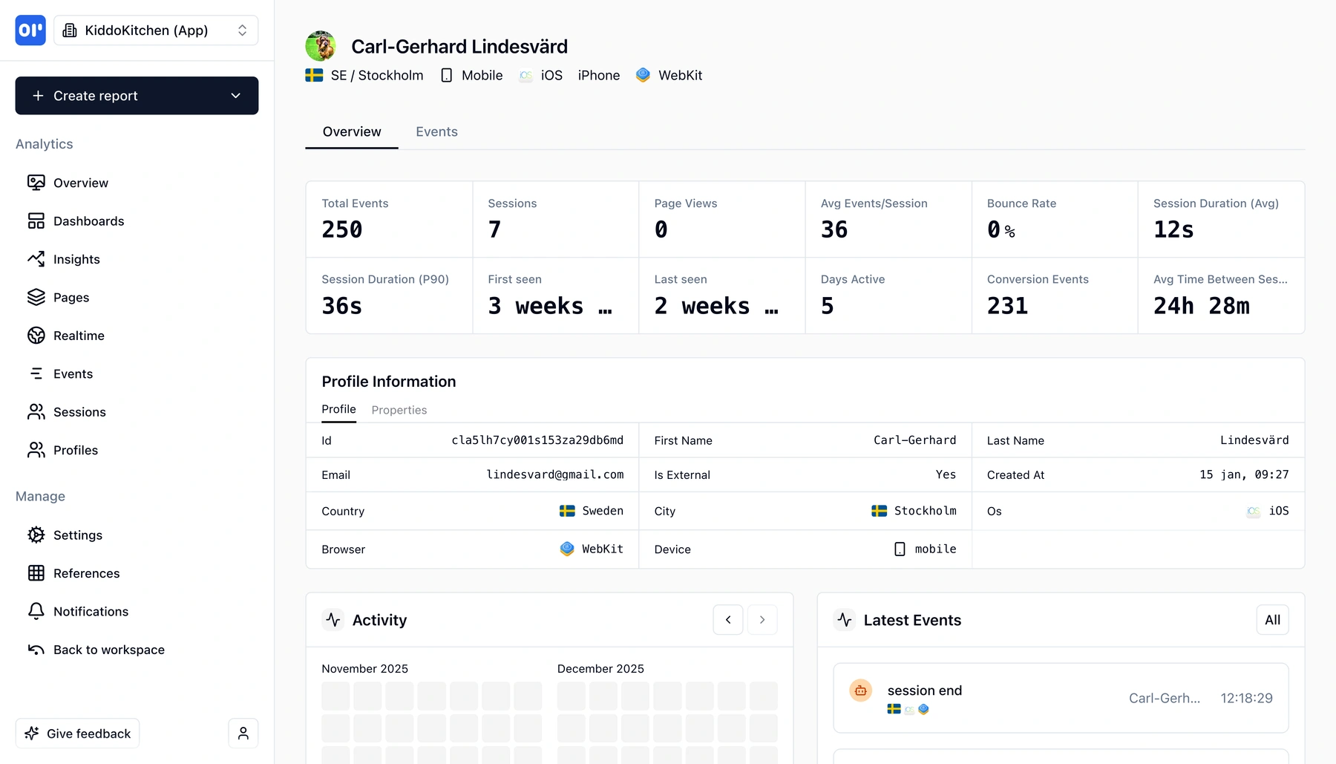Select the Dashboards icon in the sidebar
This screenshot has width=1336, height=764.
pos(36,221)
